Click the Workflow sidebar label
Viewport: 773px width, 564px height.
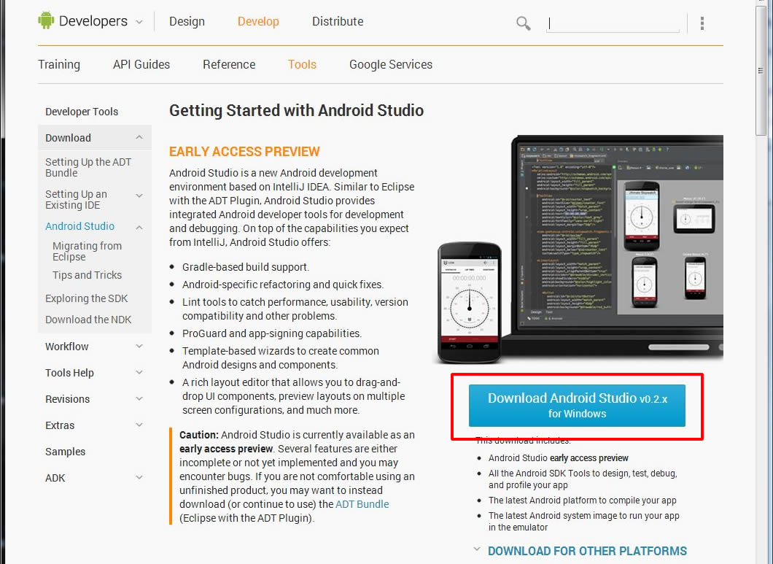click(x=67, y=347)
